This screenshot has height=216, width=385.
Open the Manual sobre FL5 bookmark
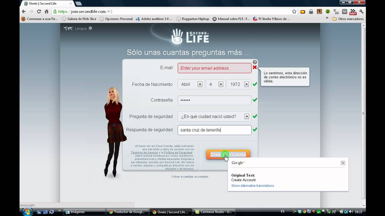click(231, 19)
